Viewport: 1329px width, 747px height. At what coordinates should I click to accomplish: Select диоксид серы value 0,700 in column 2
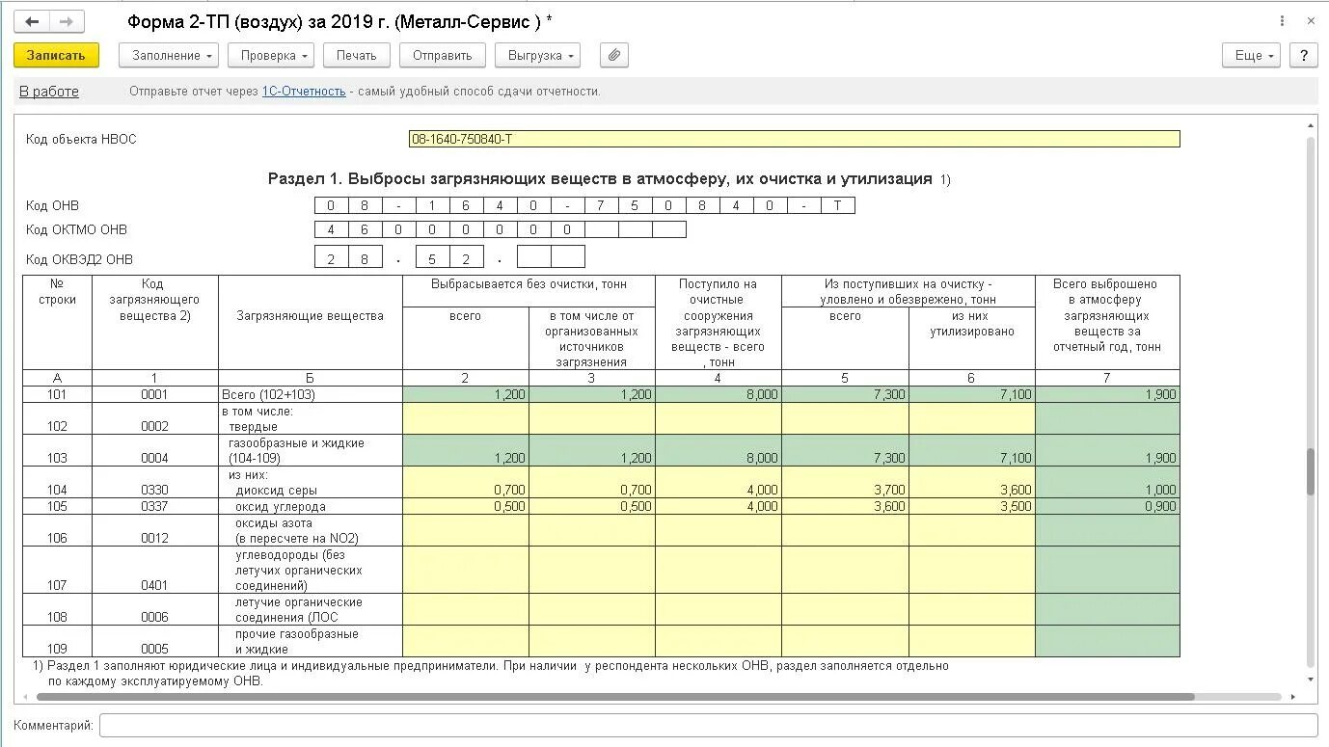point(466,482)
